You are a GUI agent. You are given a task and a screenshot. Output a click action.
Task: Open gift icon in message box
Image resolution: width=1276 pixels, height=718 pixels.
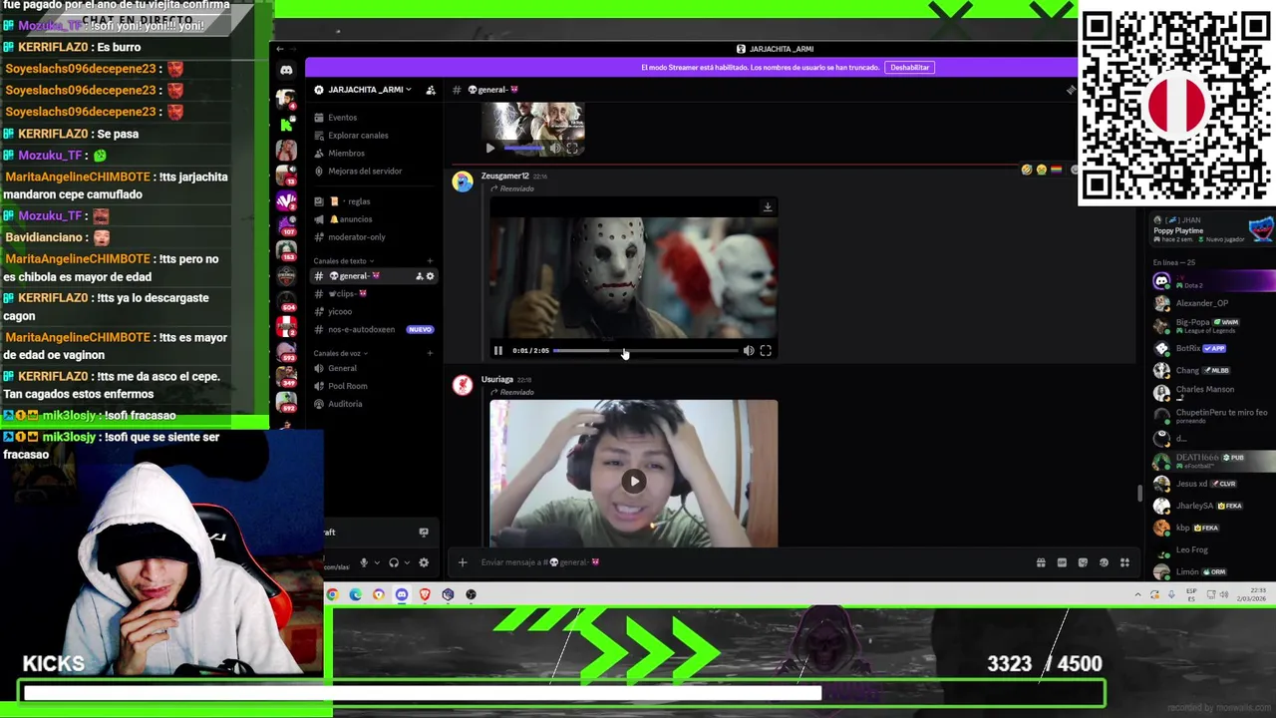[1041, 562]
